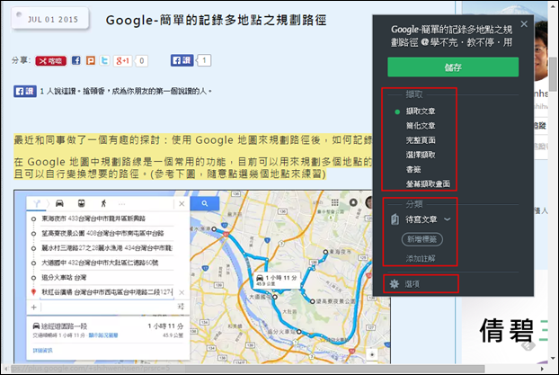Remove the 秋紅谷廣場 destination with X

pos(182,292)
